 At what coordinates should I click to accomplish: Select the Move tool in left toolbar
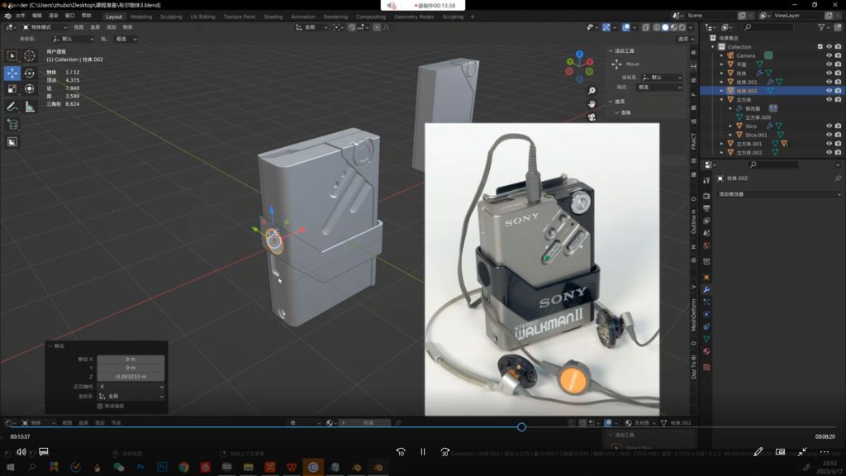point(12,73)
